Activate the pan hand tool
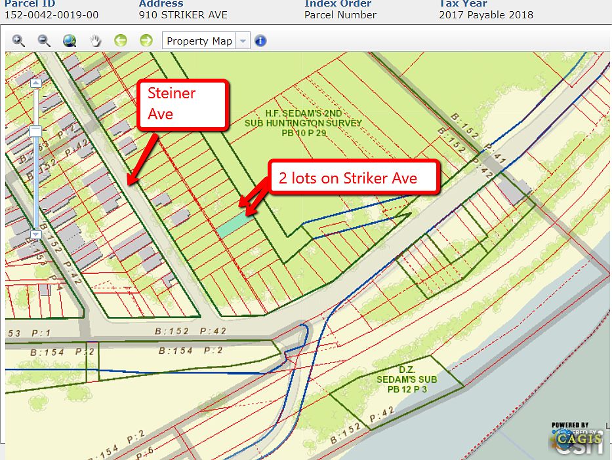Screen dimensions: 612x460 click(95, 41)
